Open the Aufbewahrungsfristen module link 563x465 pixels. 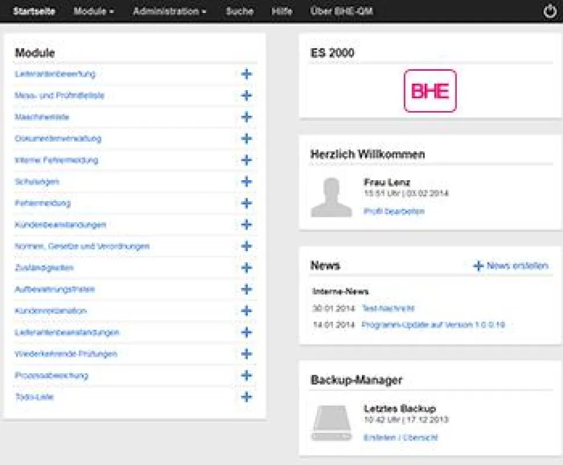tap(55, 289)
